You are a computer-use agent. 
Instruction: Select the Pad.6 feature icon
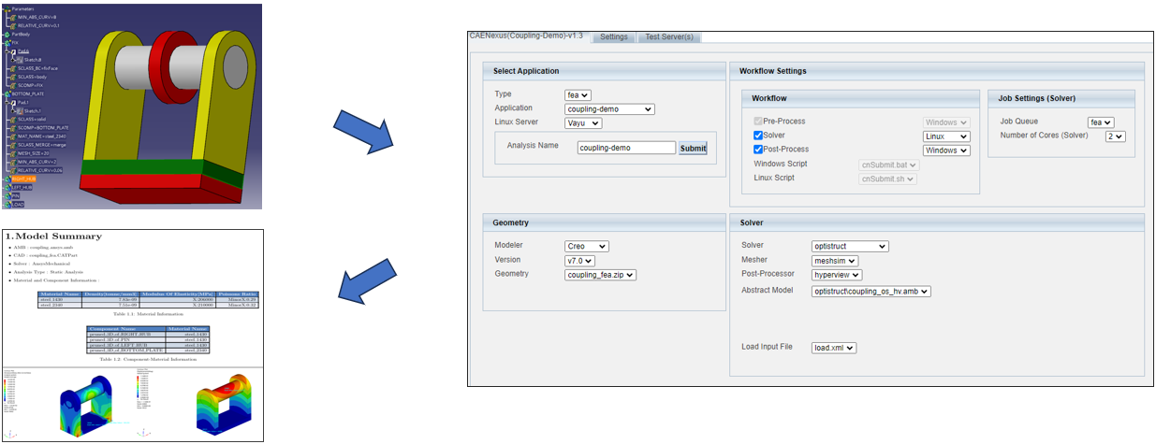[13, 51]
